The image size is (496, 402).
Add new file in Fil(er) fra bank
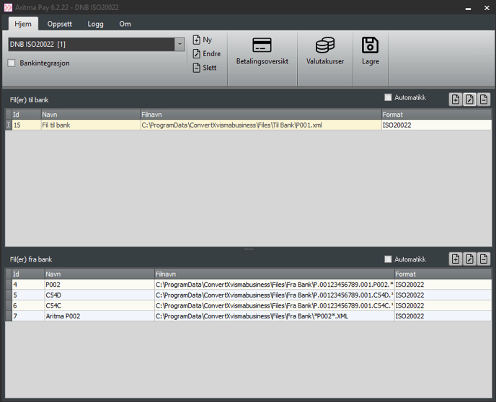click(x=456, y=259)
